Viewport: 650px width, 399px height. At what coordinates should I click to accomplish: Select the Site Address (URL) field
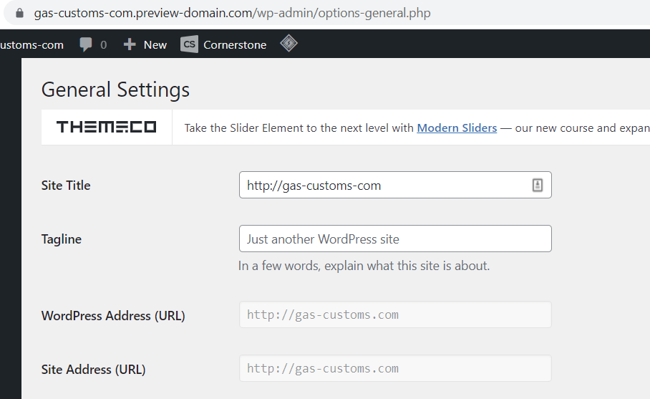tap(394, 368)
